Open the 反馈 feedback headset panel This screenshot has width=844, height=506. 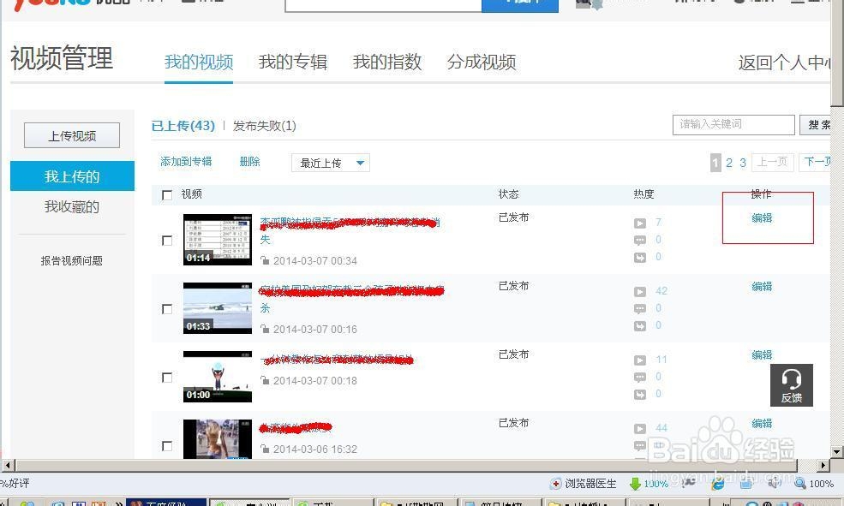791,384
